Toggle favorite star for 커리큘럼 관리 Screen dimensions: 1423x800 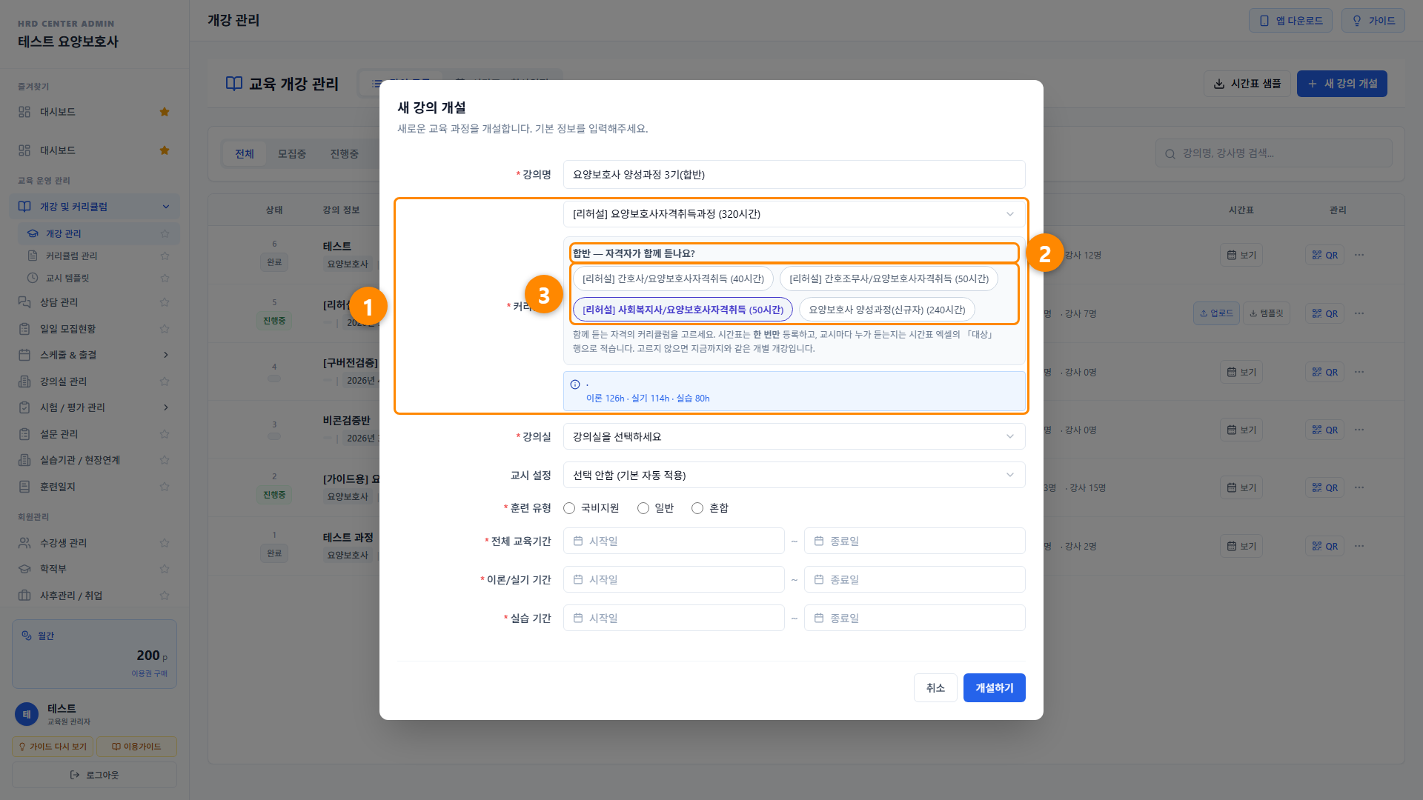165,256
